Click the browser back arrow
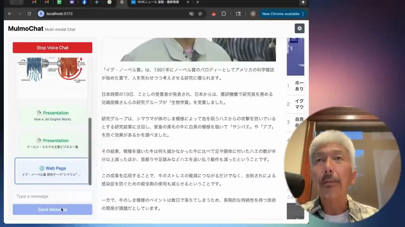This screenshot has width=405, height=227. click(10, 14)
